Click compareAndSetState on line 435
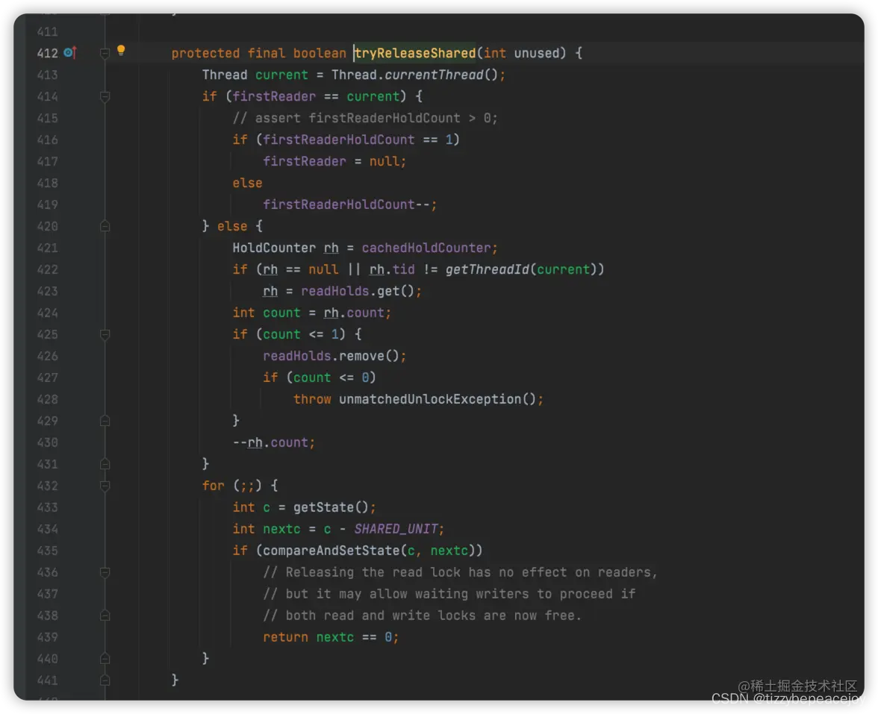The image size is (878, 714). [331, 551]
